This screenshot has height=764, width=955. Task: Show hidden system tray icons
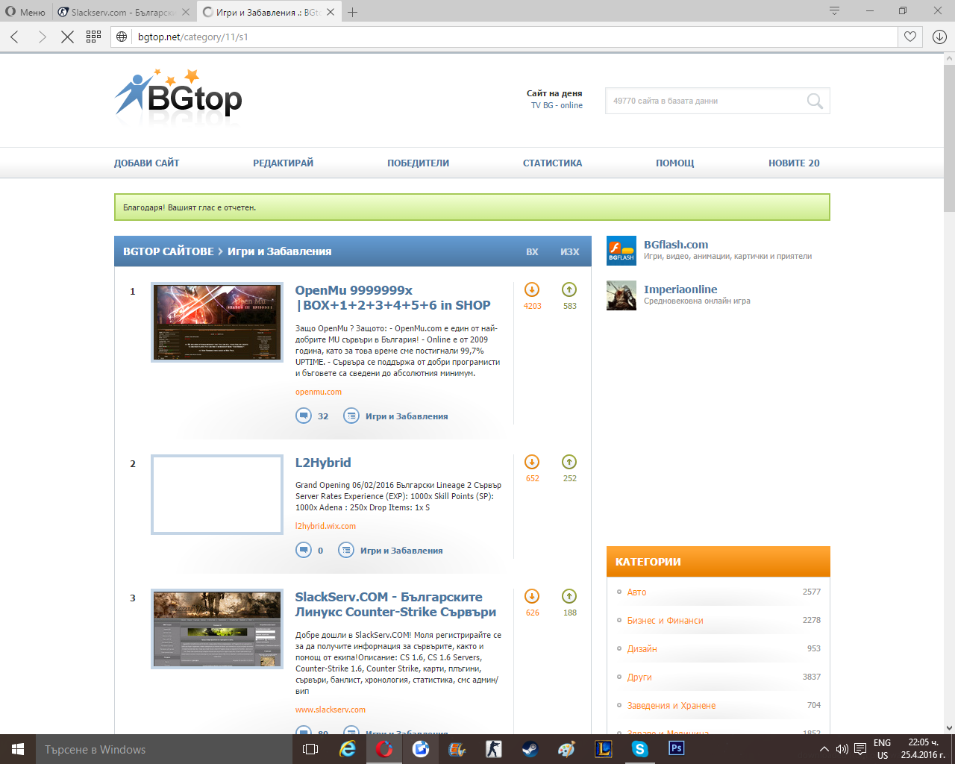[824, 749]
